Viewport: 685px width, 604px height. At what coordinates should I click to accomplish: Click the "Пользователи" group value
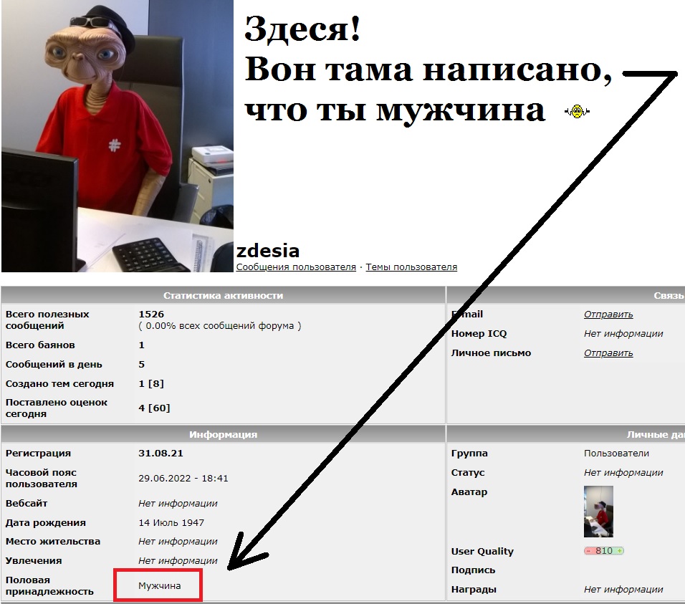(x=616, y=454)
